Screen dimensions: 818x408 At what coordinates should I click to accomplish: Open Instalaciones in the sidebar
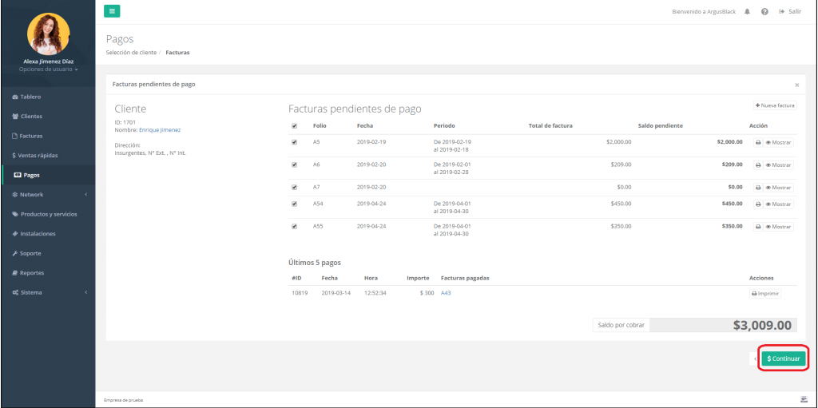point(34,234)
